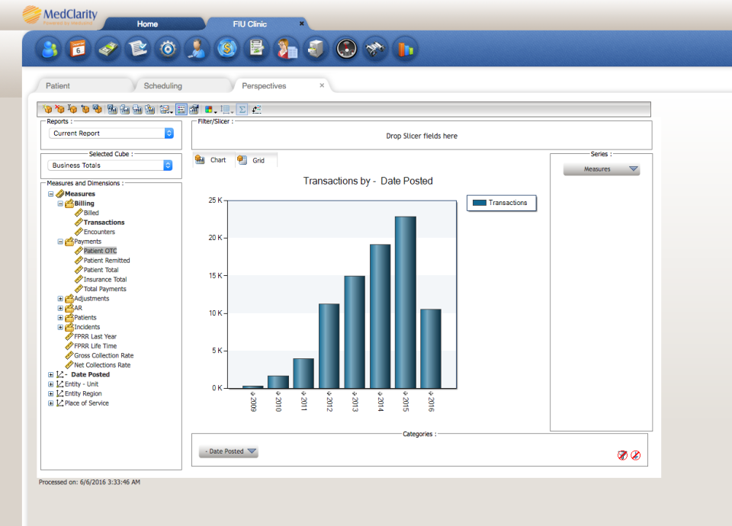
Task: Click the Transactions legend button
Action: pos(501,203)
